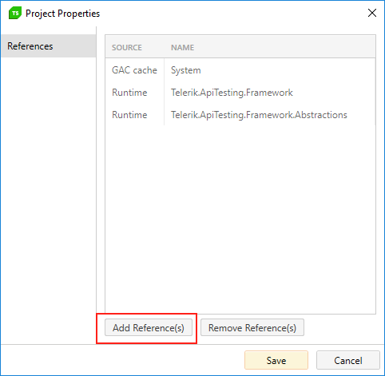
Task: Cancel the project properties changes
Action: pos(348,360)
